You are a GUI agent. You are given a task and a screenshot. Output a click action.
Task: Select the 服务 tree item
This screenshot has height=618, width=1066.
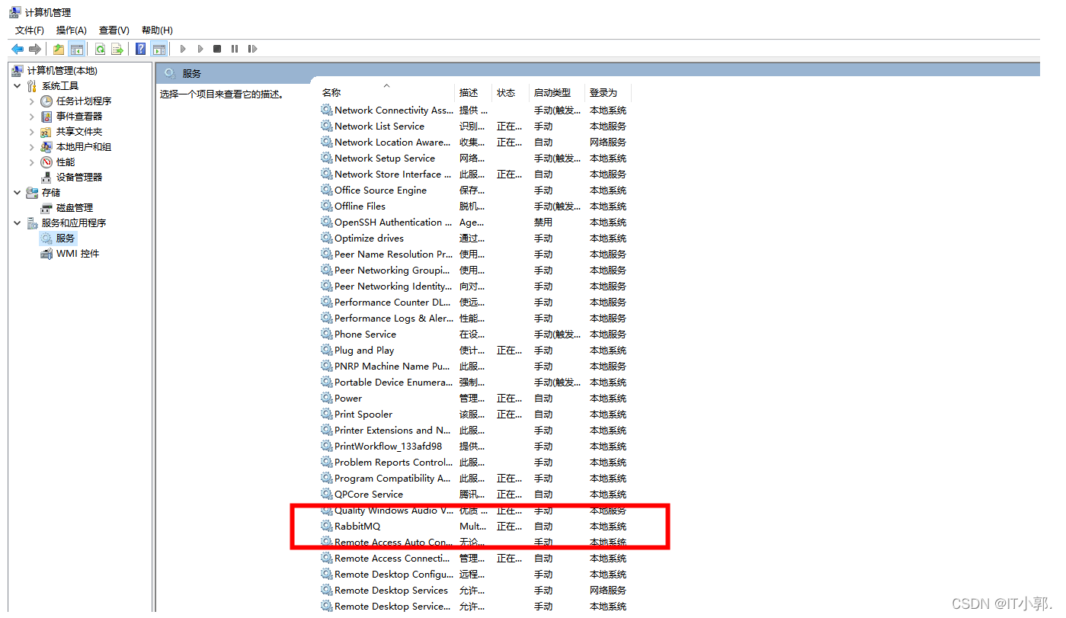coord(66,239)
